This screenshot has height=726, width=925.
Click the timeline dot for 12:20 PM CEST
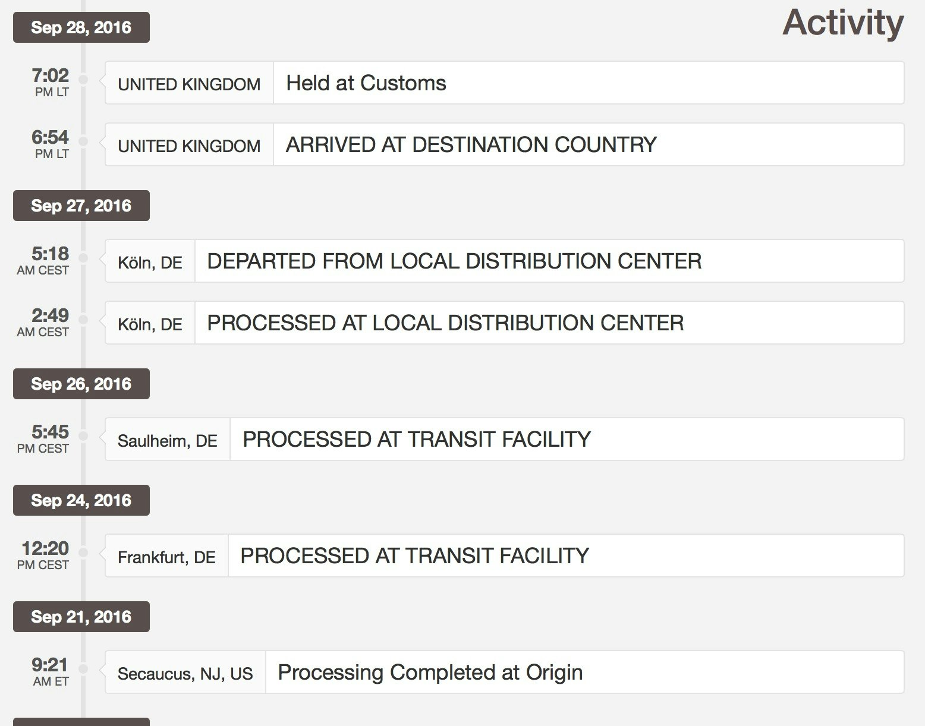pyautogui.click(x=83, y=552)
